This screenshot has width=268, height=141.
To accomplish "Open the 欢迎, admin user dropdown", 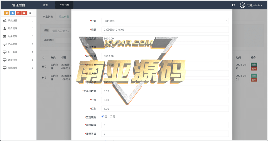I will pyautogui.click(x=255, y=5).
